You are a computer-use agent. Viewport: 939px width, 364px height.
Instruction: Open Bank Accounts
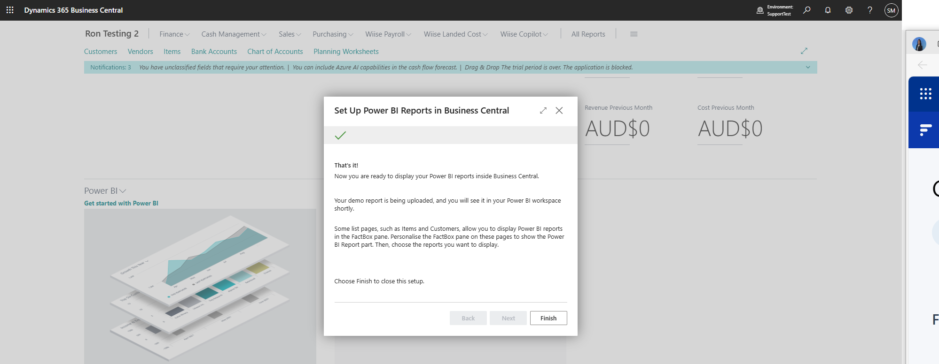point(214,51)
